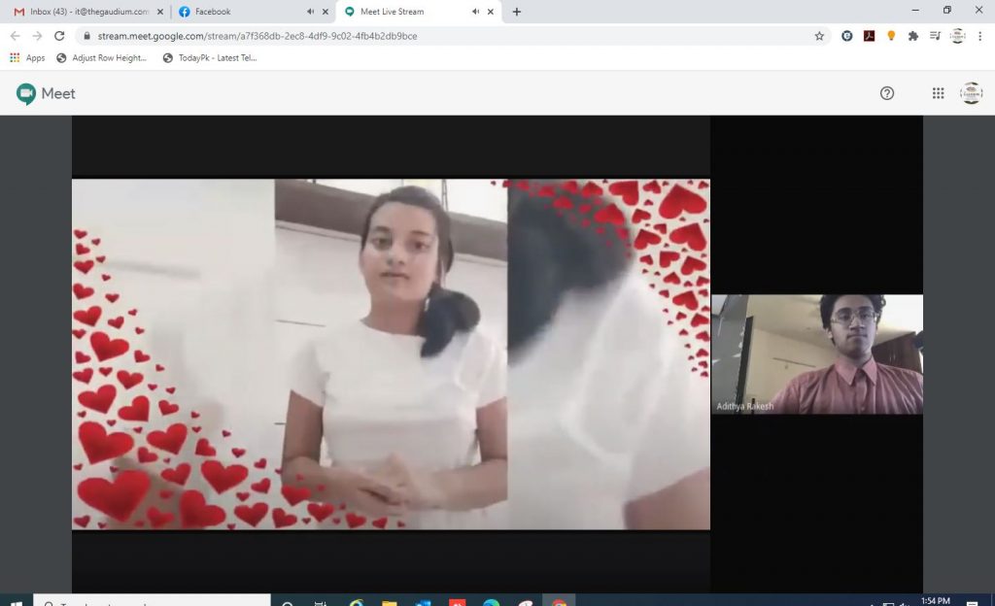
Task: Open the Adjust Row Height bookmark
Action: tap(102, 58)
